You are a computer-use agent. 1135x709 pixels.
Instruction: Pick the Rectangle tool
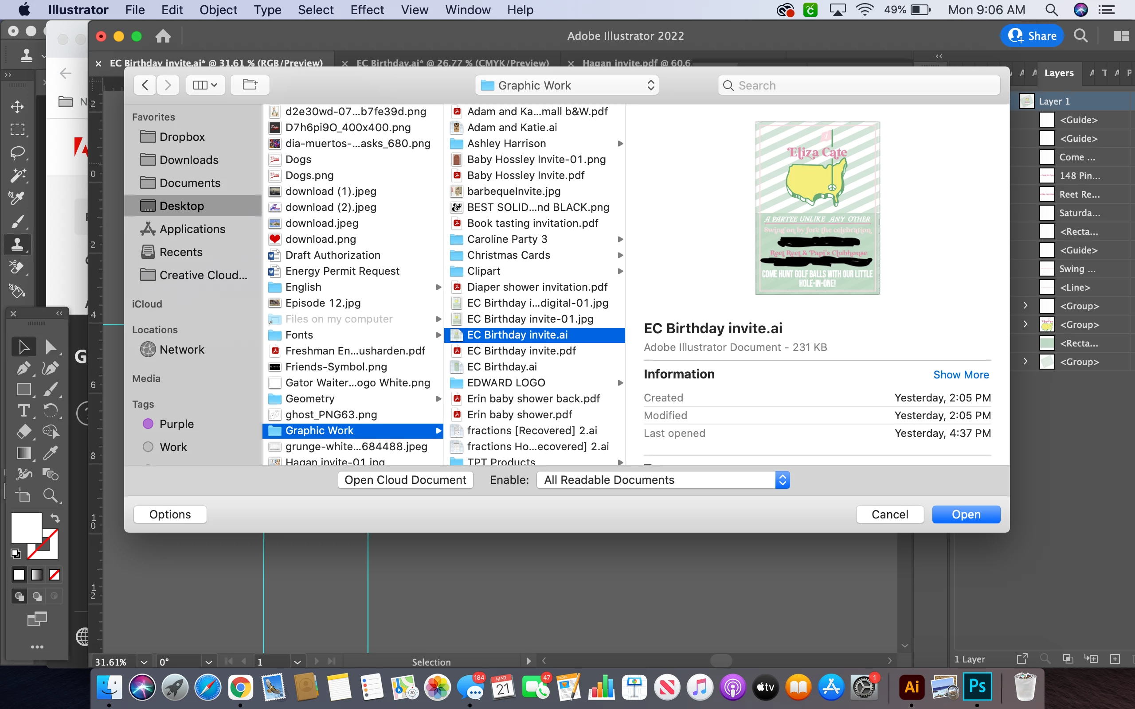click(23, 389)
